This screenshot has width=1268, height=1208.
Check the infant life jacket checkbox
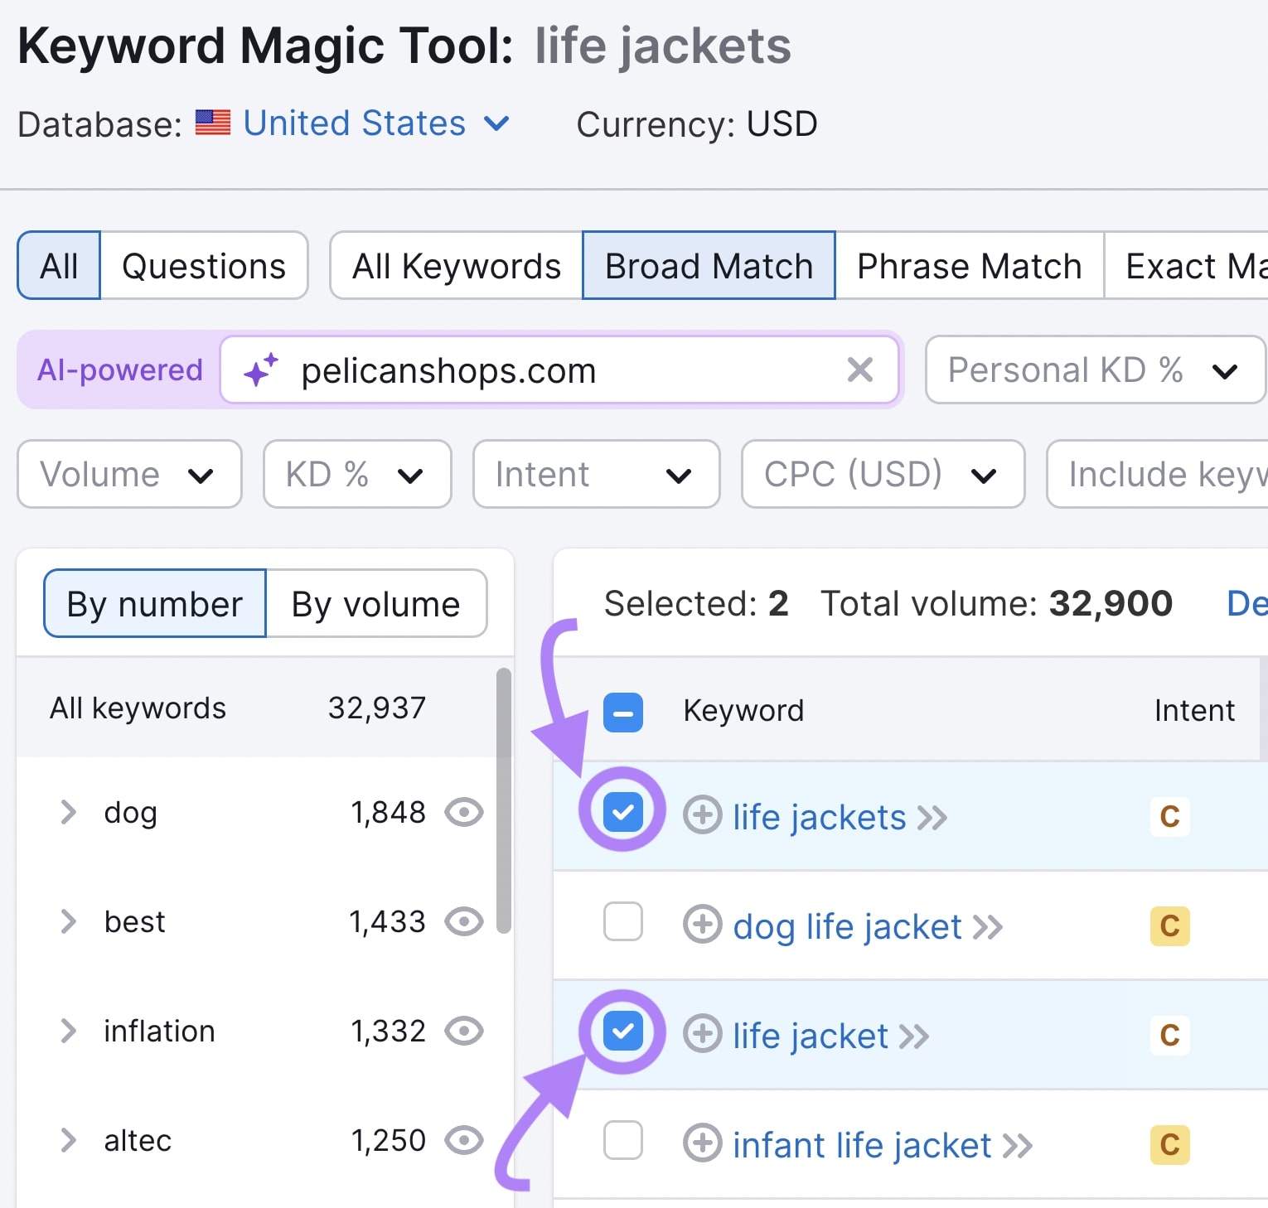[623, 1140]
